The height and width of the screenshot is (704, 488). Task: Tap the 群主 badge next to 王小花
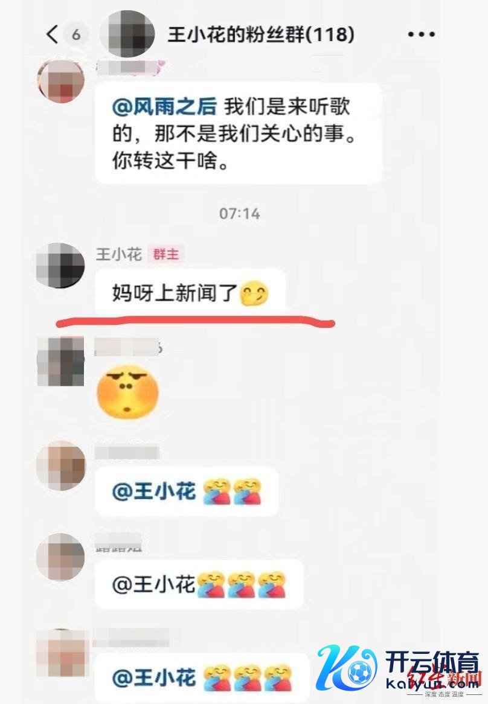165,254
